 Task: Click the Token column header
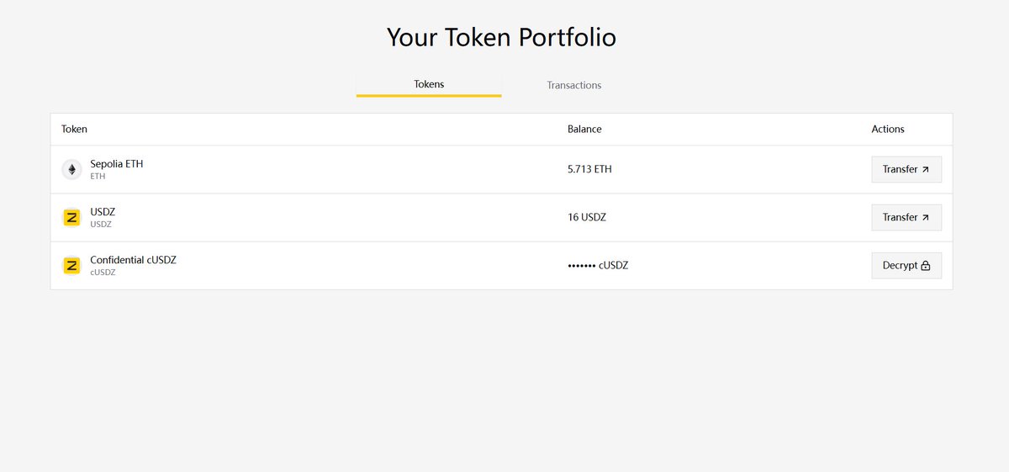(x=74, y=129)
